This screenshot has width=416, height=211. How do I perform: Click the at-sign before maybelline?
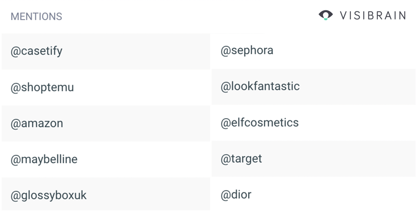pos(16,160)
